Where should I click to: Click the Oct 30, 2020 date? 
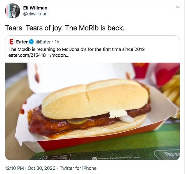[41, 168]
